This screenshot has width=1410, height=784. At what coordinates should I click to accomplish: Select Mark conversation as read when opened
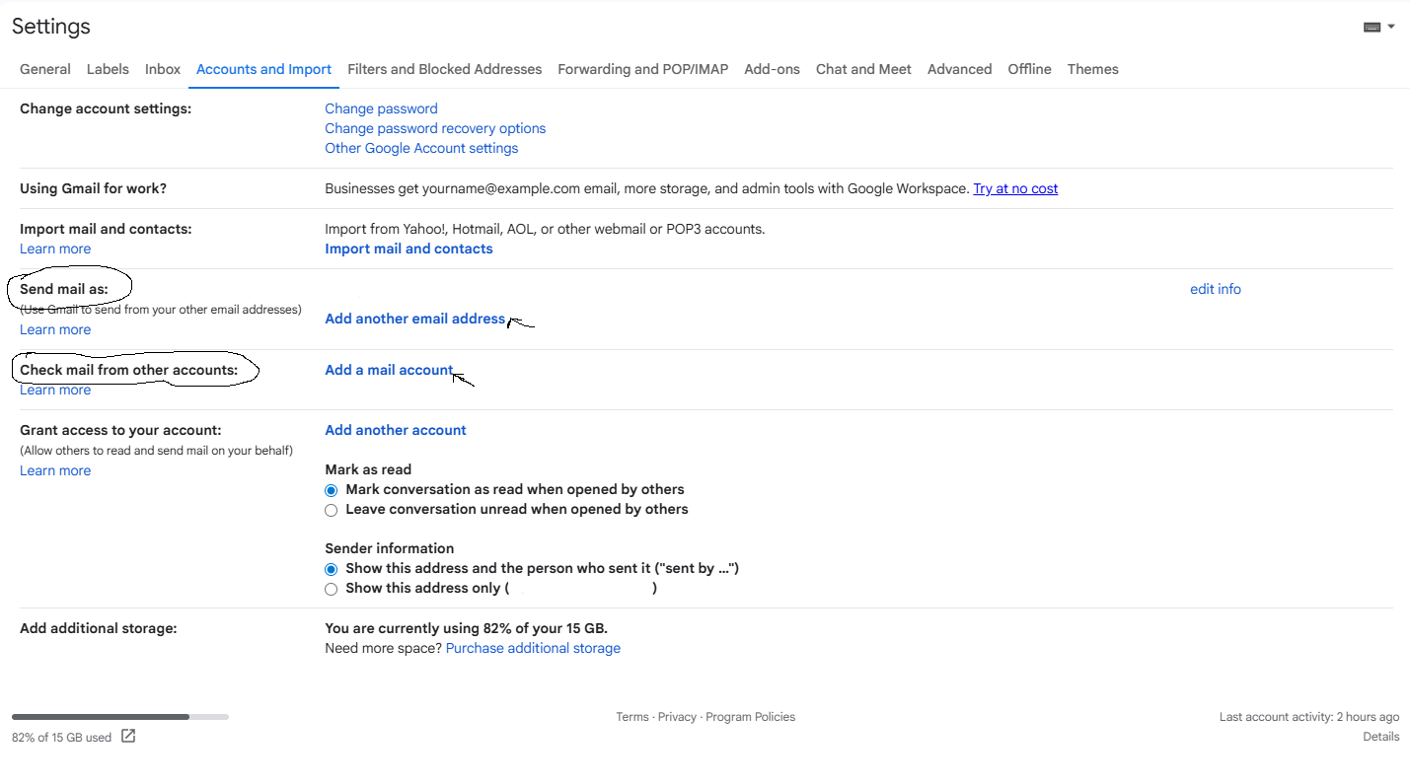pyautogui.click(x=332, y=490)
